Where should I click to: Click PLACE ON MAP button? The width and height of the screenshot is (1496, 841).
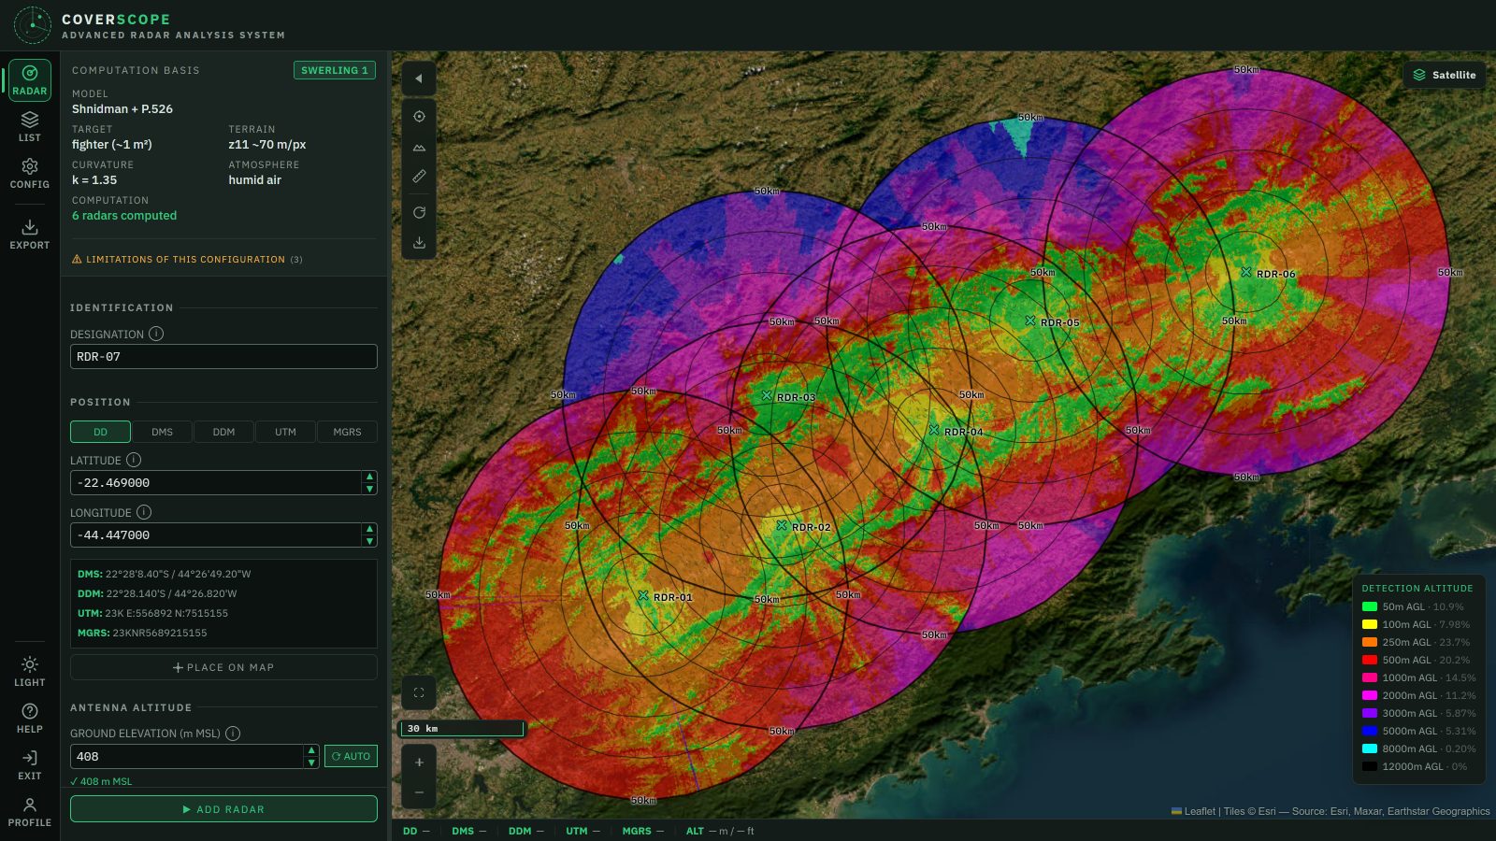(x=223, y=667)
